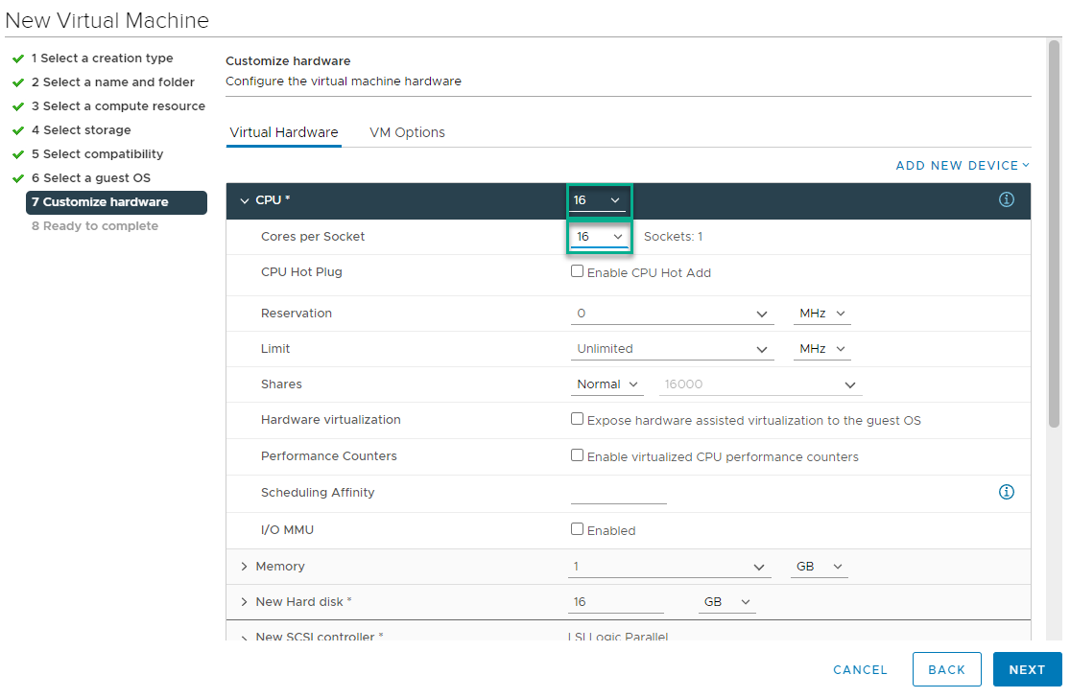Toggle hardware assisted virtualization checkbox
The image size is (1070, 698).
coord(577,419)
